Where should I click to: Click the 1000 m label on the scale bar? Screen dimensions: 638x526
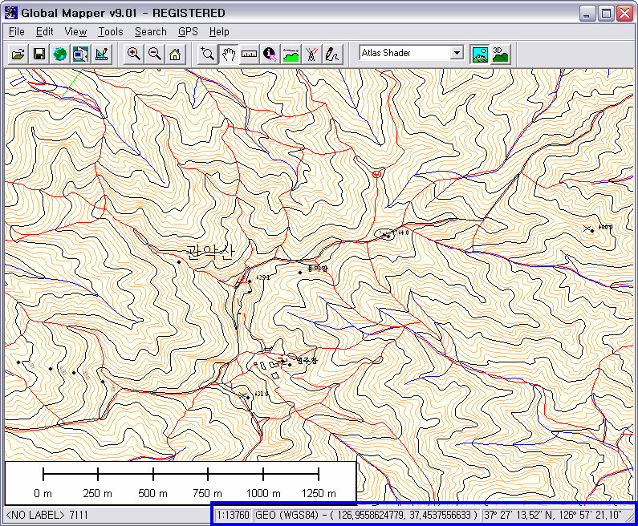point(263,493)
